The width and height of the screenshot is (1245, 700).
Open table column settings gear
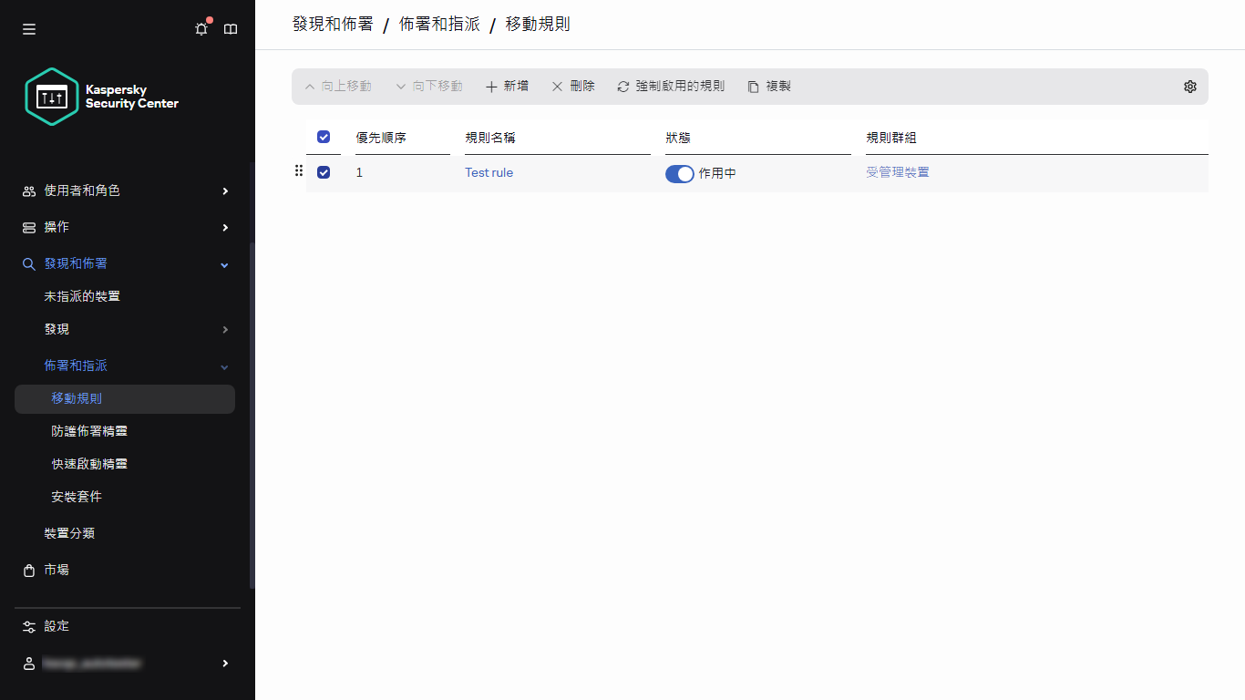coord(1189,86)
